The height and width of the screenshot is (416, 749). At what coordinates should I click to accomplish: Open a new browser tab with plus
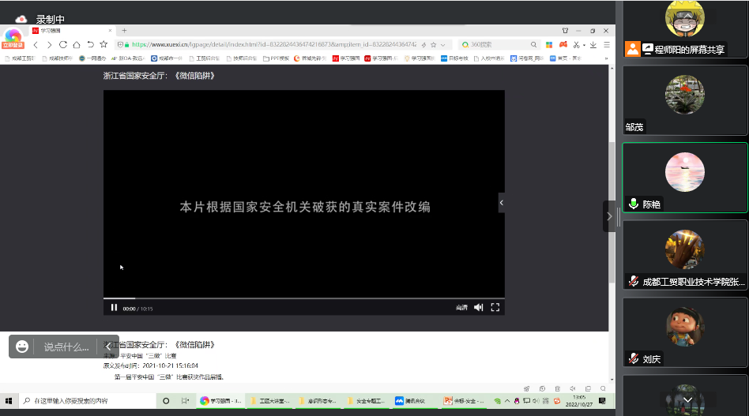(x=124, y=31)
